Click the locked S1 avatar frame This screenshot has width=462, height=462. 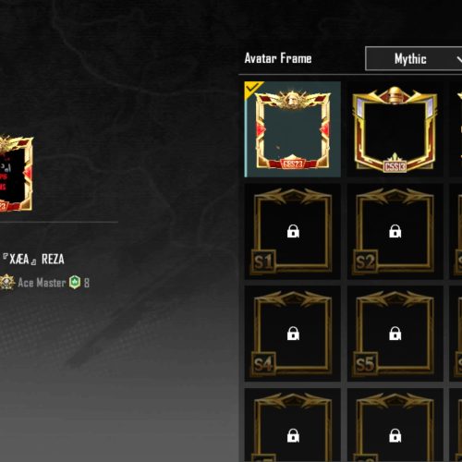coord(293,232)
